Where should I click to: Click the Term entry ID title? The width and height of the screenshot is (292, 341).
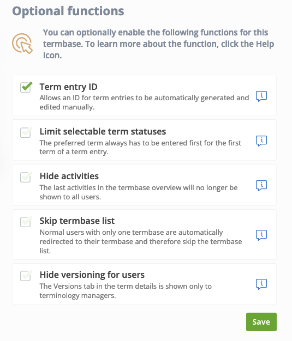click(x=68, y=87)
